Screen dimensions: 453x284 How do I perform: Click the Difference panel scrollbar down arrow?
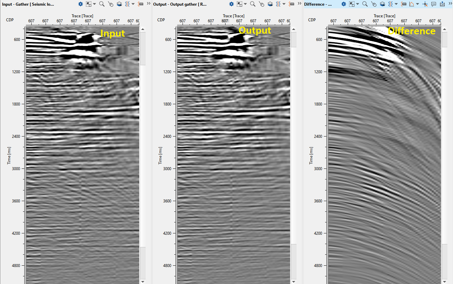444,281
